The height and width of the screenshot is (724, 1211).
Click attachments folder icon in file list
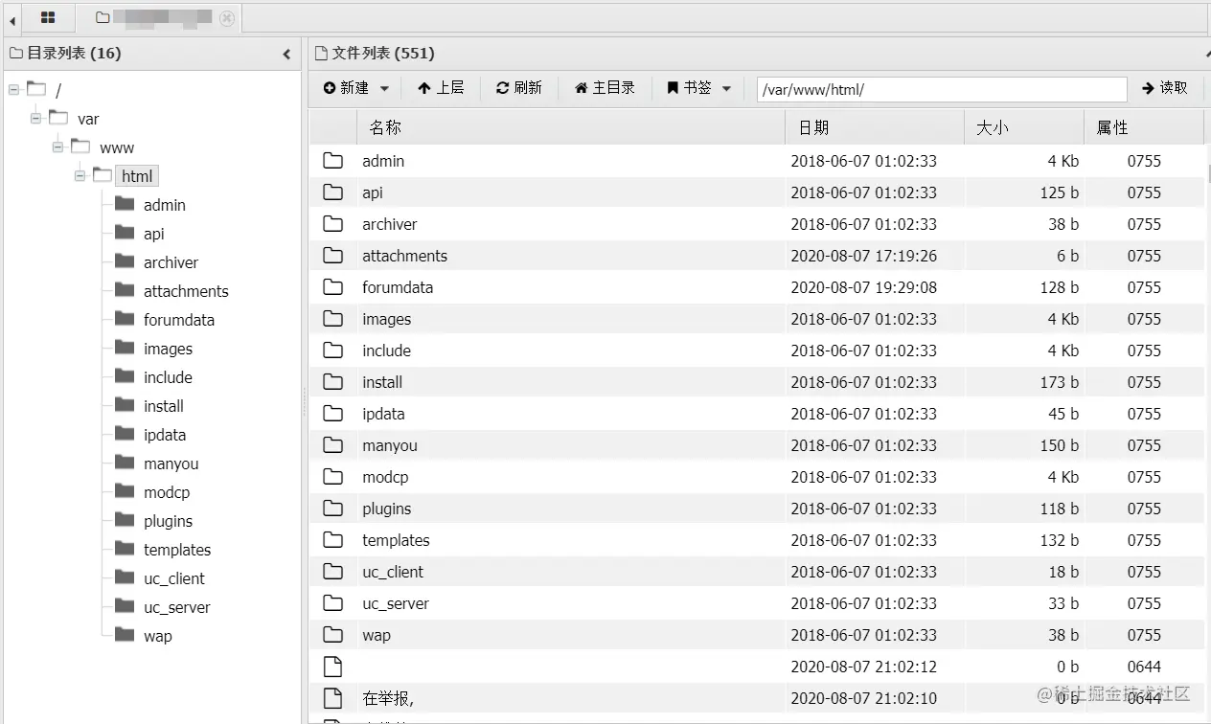[332, 256]
